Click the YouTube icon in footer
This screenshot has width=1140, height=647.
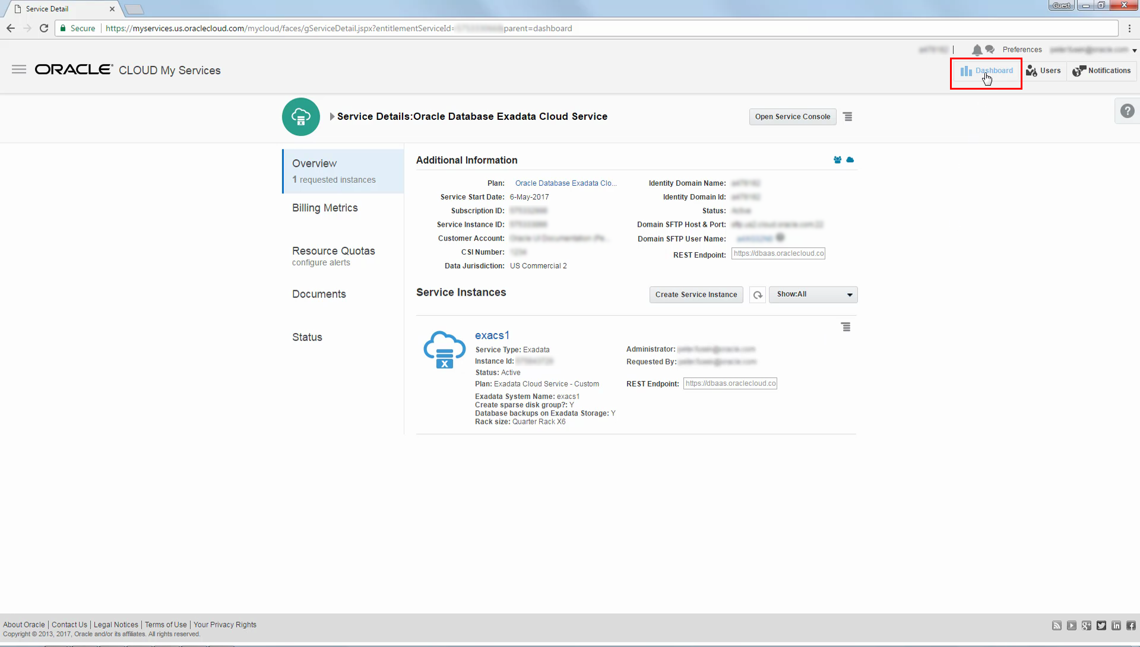click(x=1072, y=626)
